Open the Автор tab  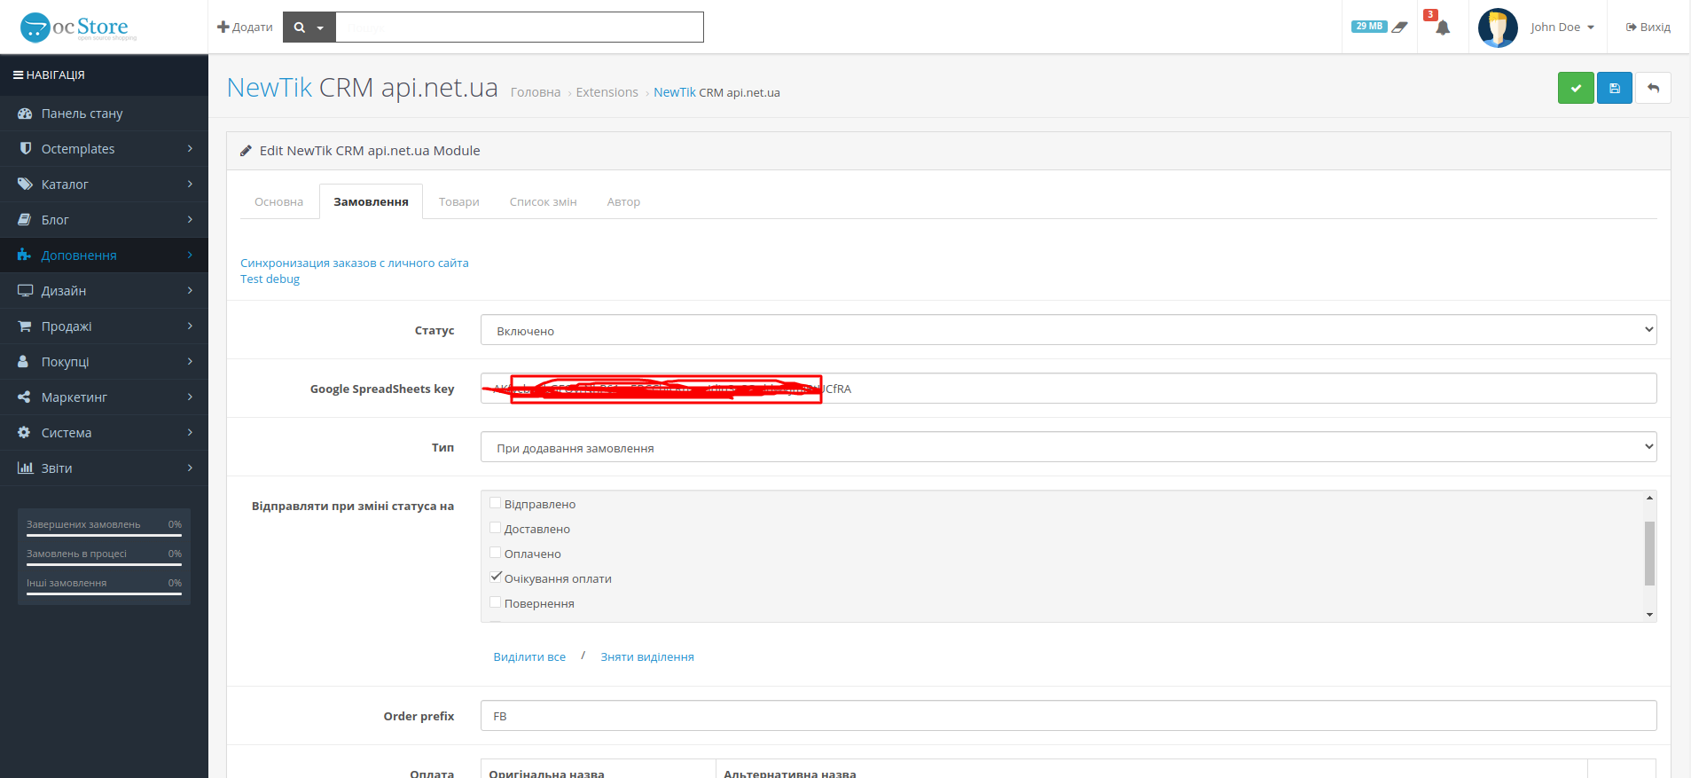623,201
